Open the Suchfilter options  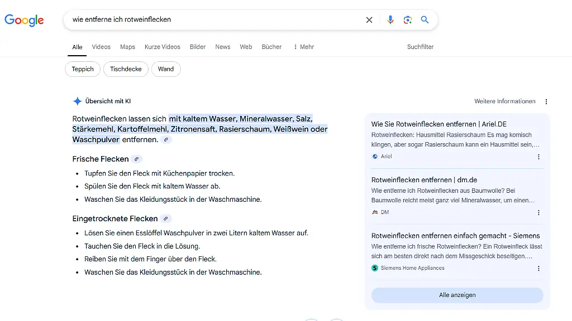point(420,47)
